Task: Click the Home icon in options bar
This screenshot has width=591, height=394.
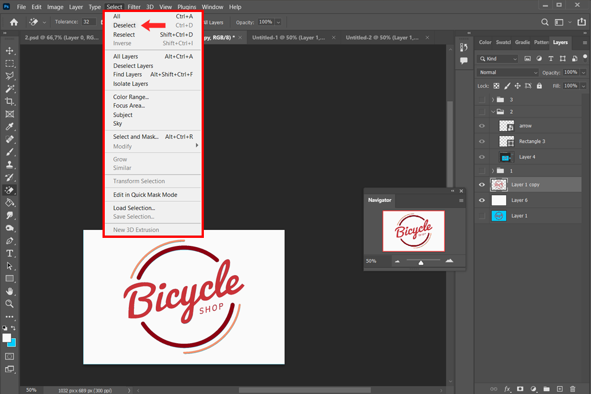Action: [14, 22]
